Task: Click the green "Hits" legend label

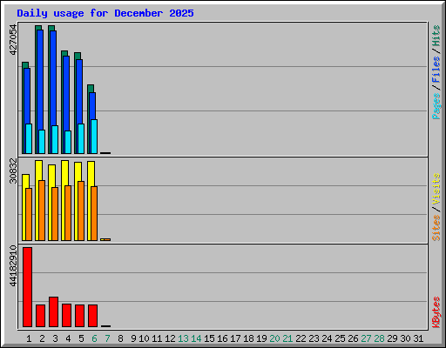Action: pos(436,36)
